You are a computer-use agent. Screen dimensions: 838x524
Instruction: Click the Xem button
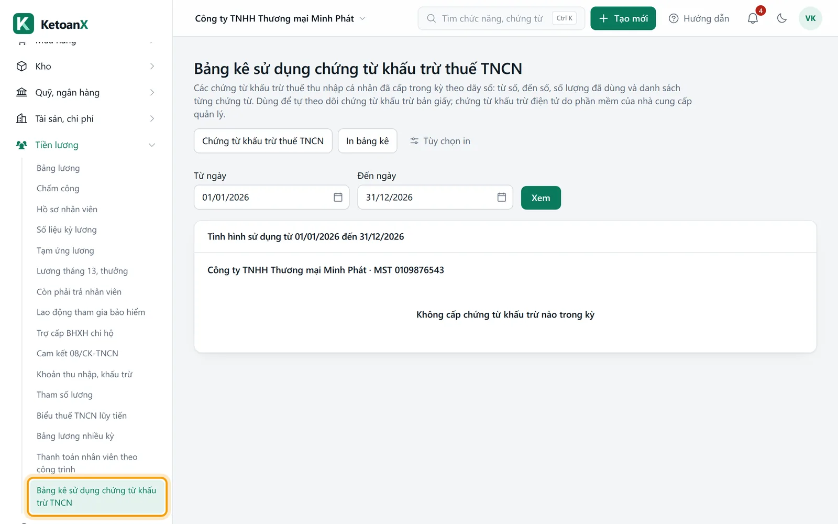tap(541, 198)
